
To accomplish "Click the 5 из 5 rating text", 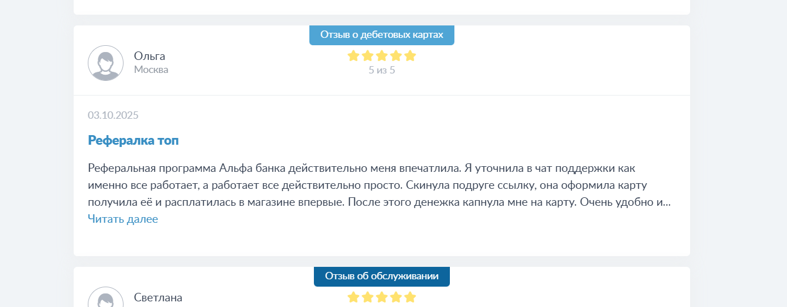I will (x=381, y=70).
